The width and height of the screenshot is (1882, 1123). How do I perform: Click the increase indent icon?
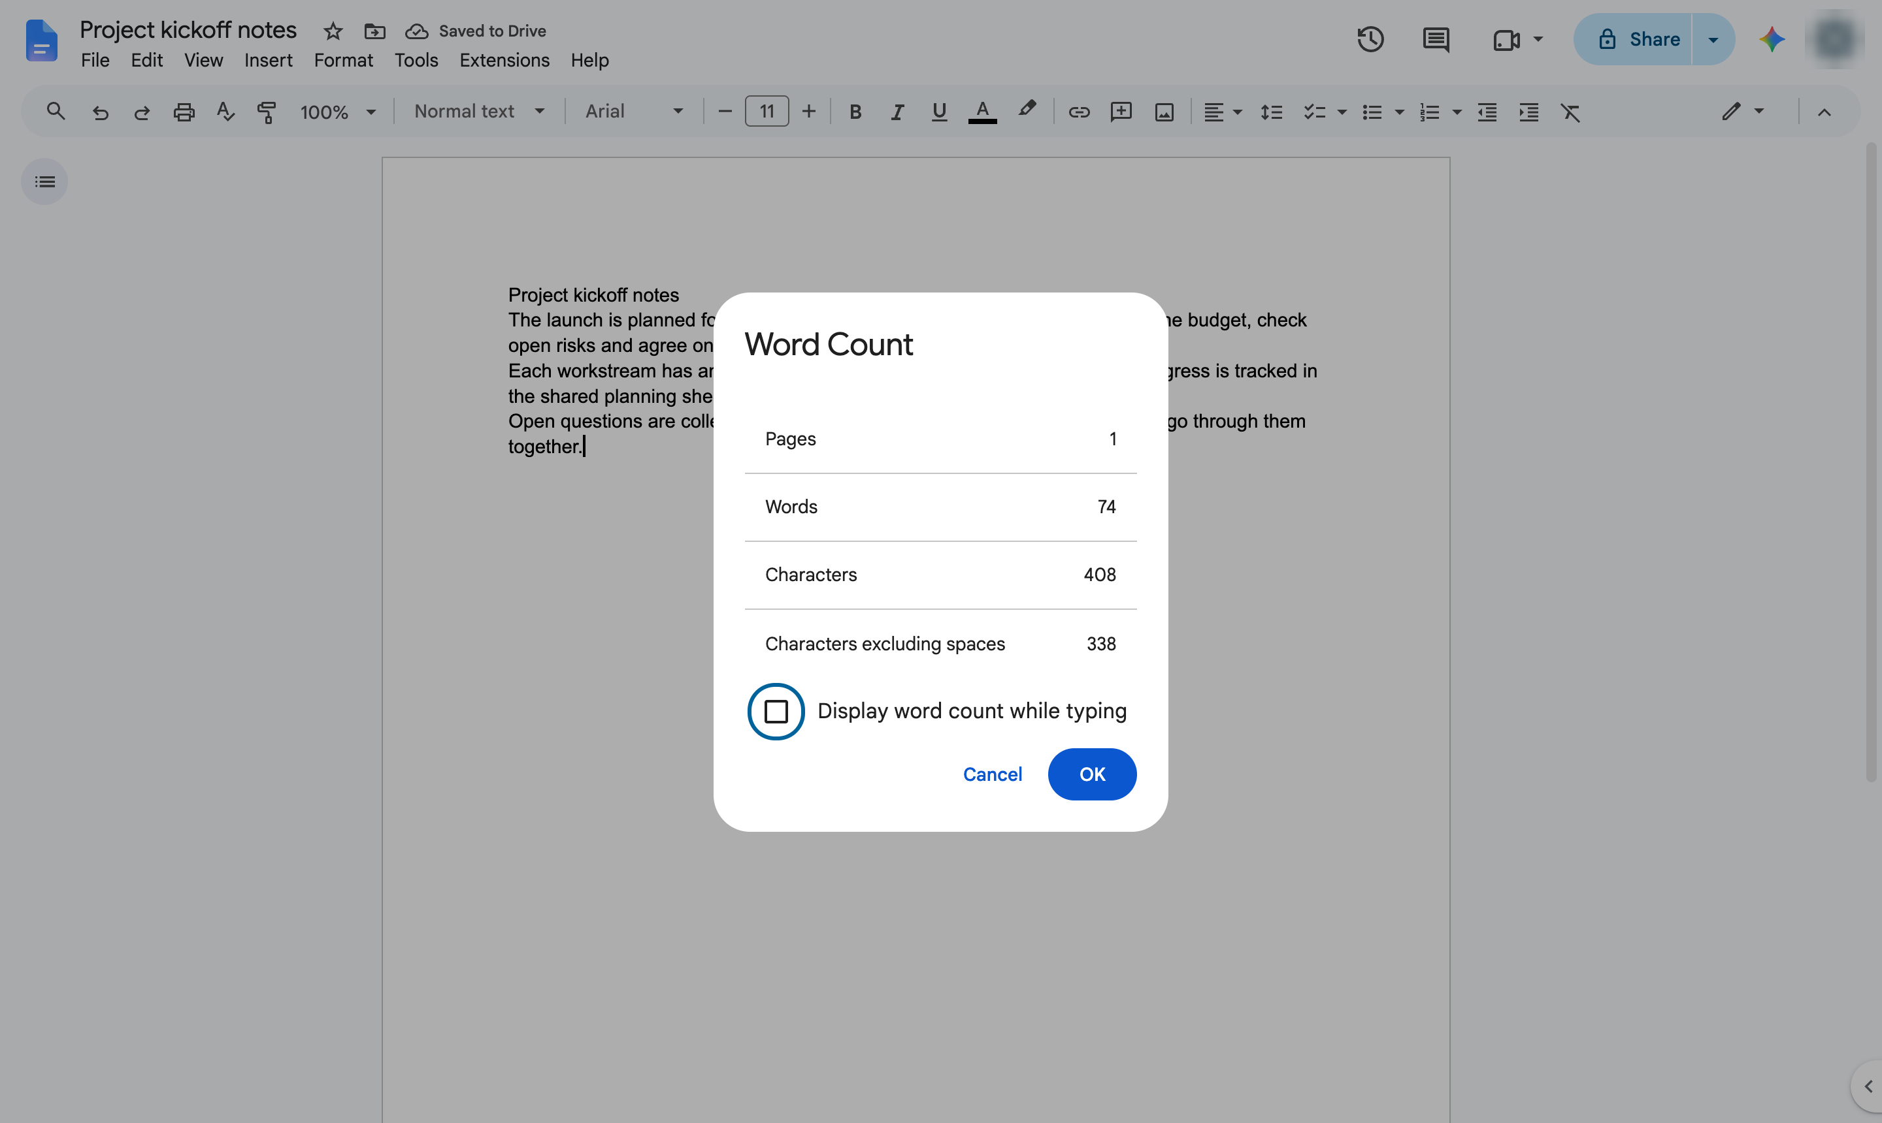[1529, 112]
